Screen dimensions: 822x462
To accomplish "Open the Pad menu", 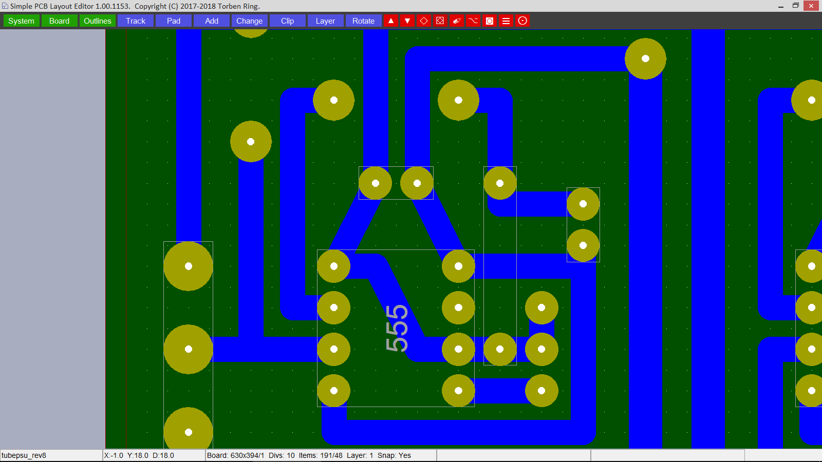I will [x=174, y=21].
